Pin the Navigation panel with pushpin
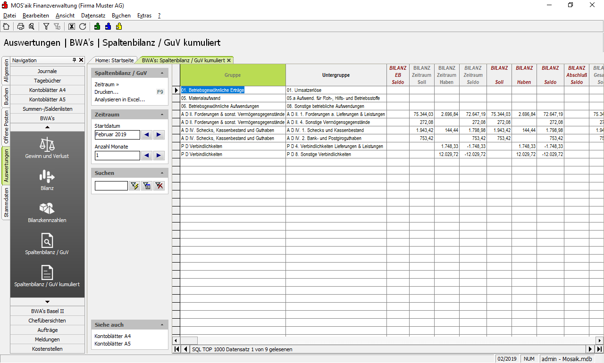Screen dimensions: 604x363 (74, 60)
